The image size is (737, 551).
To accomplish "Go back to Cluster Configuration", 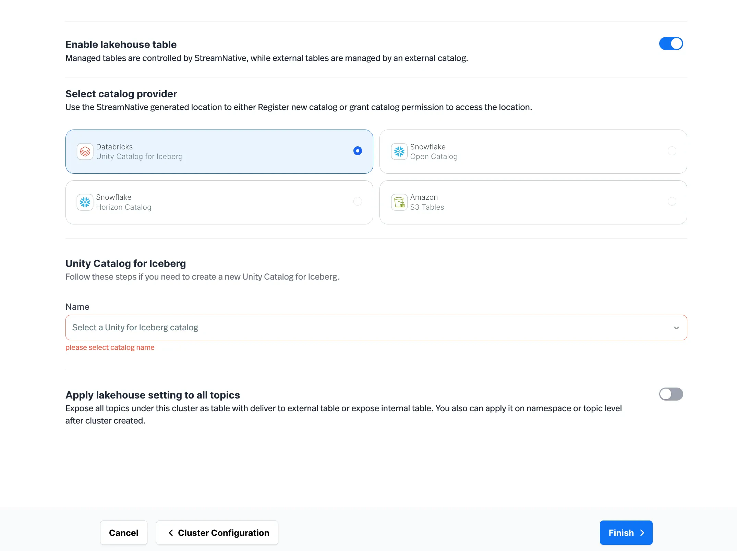I will (x=217, y=533).
